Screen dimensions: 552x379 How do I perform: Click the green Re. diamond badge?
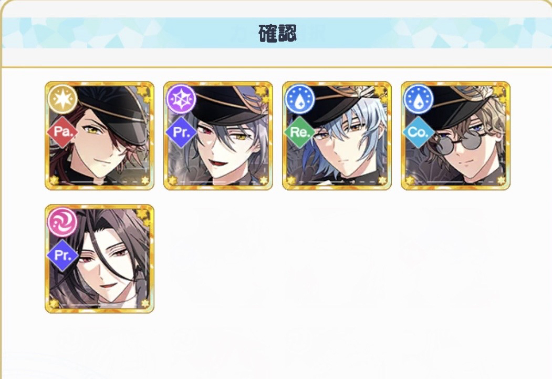click(x=300, y=132)
